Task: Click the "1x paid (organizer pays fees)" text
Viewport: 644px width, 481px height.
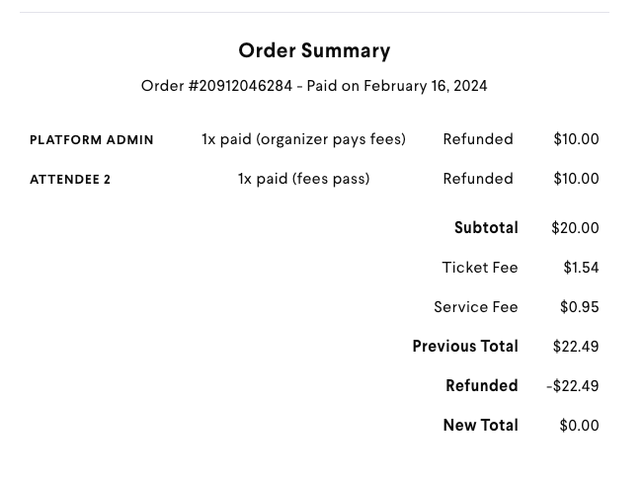Action: tap(303, 139)
